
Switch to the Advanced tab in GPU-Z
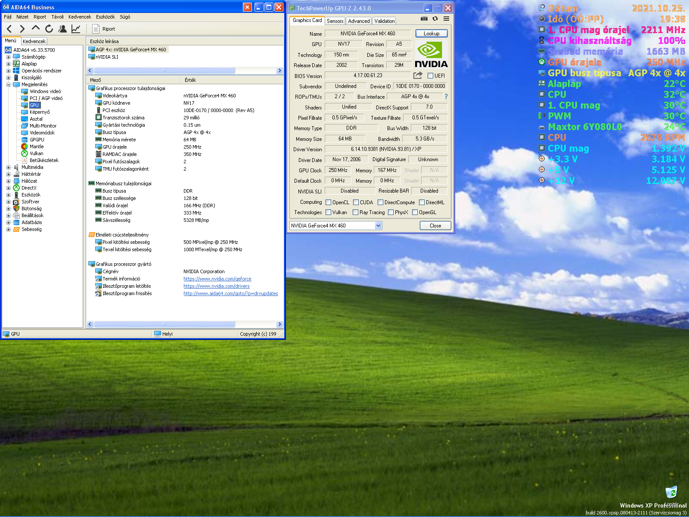click(359, 21)
